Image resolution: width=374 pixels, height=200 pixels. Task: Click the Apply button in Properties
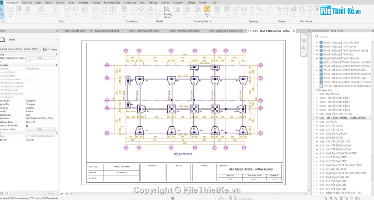[51, 193]
